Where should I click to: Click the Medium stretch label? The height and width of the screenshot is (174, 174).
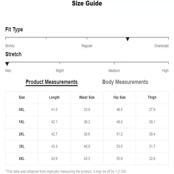pyautogui.click(x=114, y=70)
